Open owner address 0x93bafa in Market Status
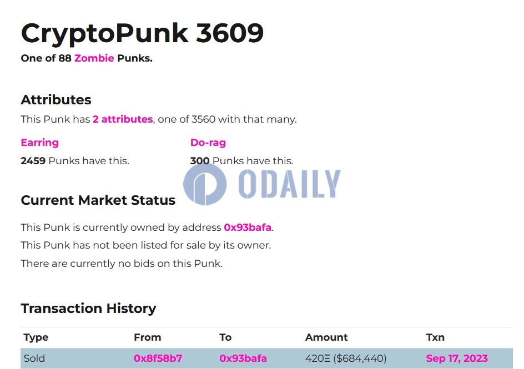The height and width of the screenshot is (369, 524). click(248, 228)
